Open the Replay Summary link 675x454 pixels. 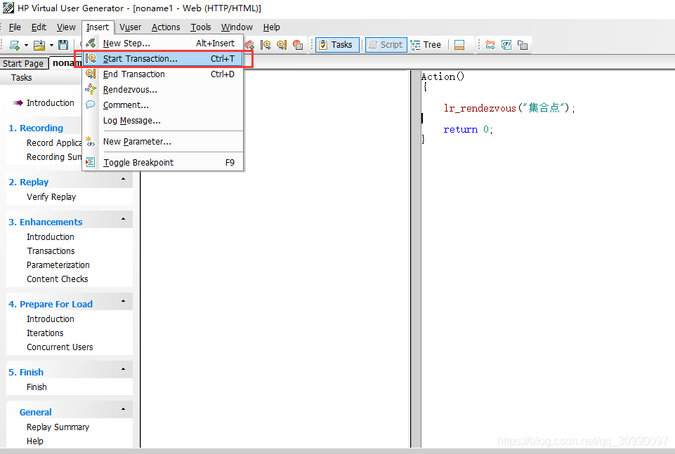coord(58,427)
